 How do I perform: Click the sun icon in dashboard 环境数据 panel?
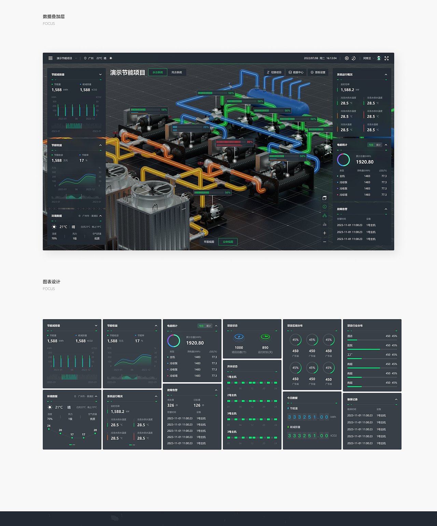[x=54, y=227]
